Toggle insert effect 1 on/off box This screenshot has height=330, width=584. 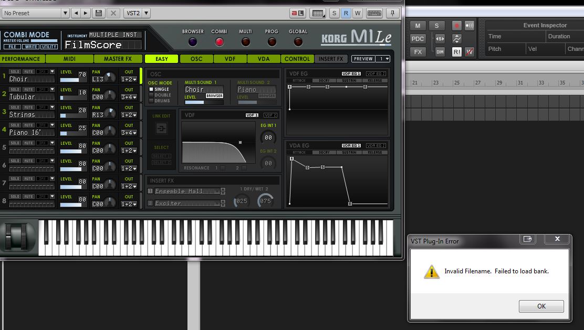[x=151, y=191]
